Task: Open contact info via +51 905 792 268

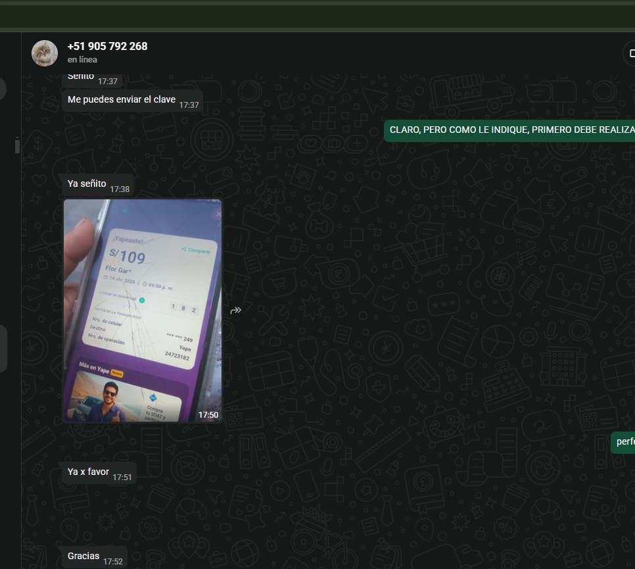Action: coord(107,46)
